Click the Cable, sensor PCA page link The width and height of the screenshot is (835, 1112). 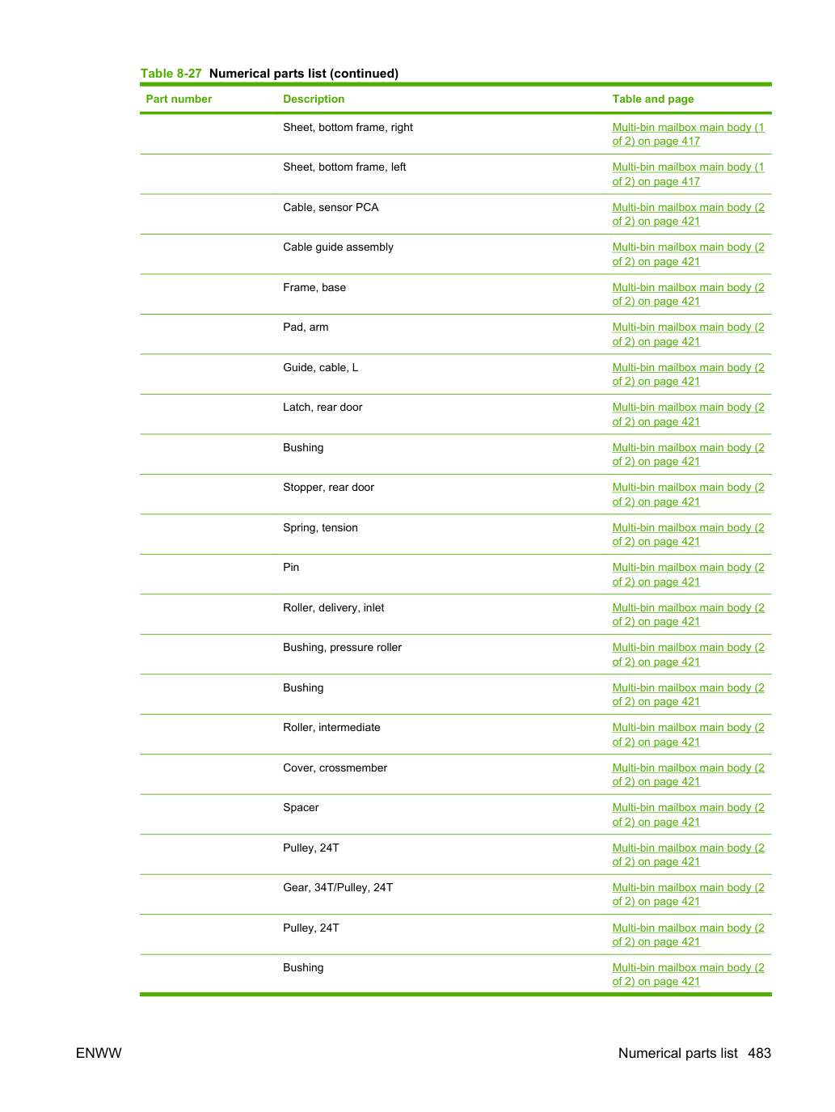tap(688, 214)
